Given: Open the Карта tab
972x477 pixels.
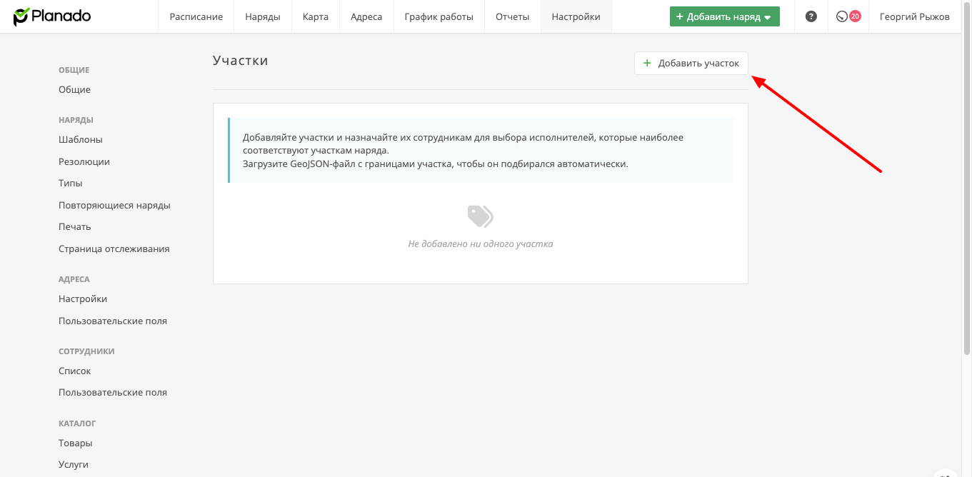Looking at the screenshot, I should click(316, 16).
